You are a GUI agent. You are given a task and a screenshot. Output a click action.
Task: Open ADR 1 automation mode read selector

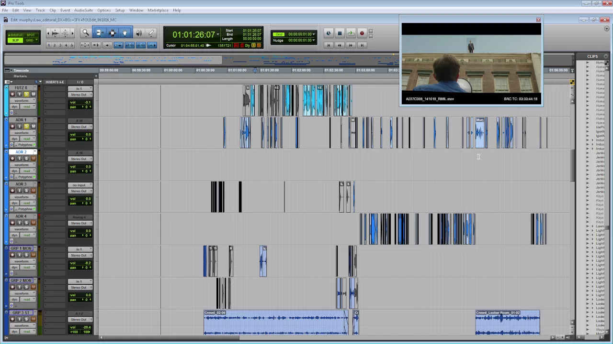(x=27, y=139)
